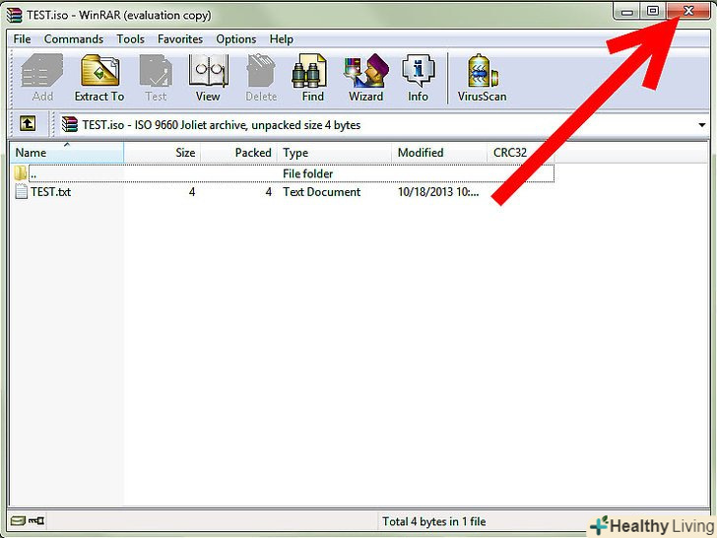Click the Extract To toolbar icon
The width and height of the screenshot is (717, 538).
coord(99,77)
